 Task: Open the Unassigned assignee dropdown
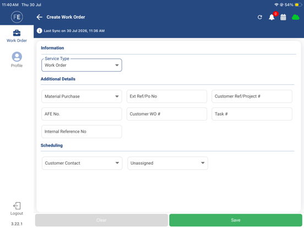(x=168, y=163)
